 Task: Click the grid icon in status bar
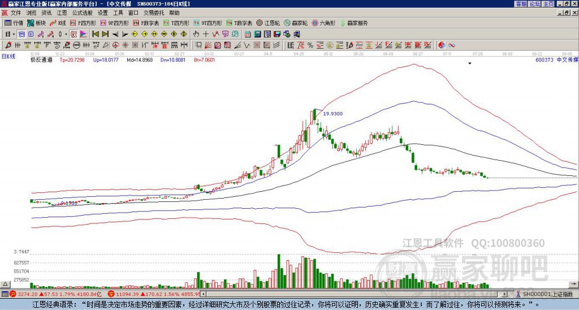[5, 294]
